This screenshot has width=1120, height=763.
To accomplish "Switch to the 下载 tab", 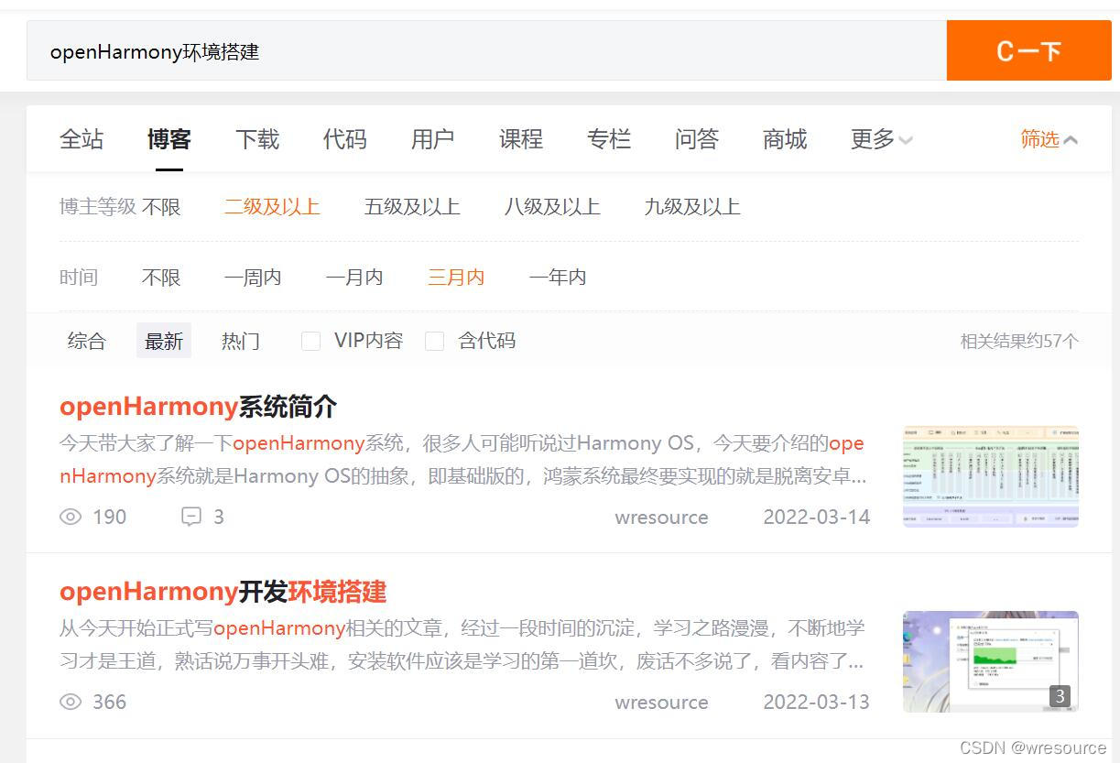I will click(x=257, y=139).
